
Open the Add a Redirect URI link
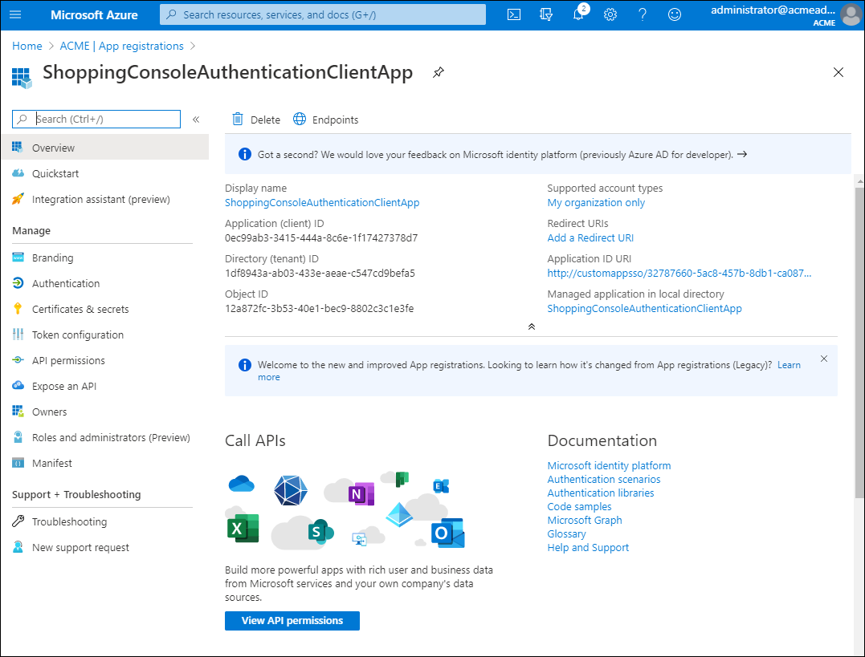click(590, 237)
